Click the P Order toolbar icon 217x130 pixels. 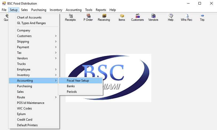pos(88,16)
